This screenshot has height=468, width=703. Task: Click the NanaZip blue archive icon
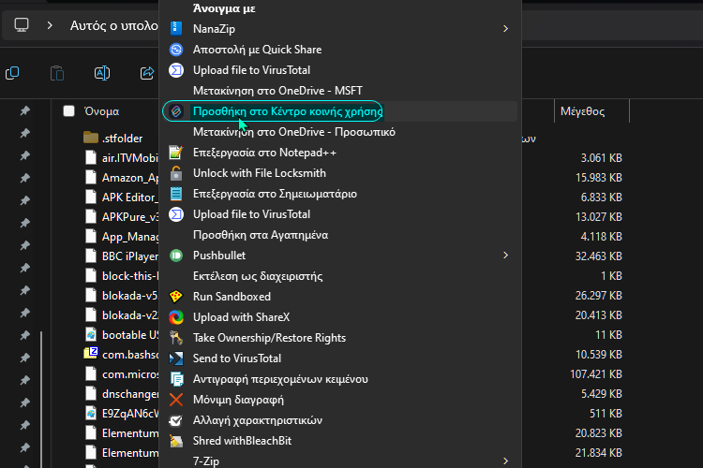pos(176,29)
